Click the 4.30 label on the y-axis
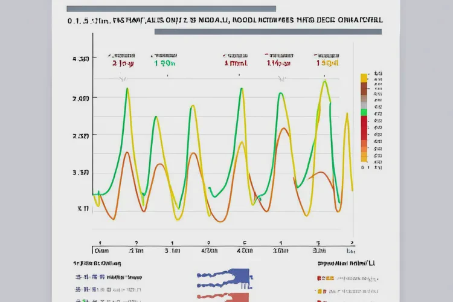This screenshot has height=302, width=453. (81, 59)
